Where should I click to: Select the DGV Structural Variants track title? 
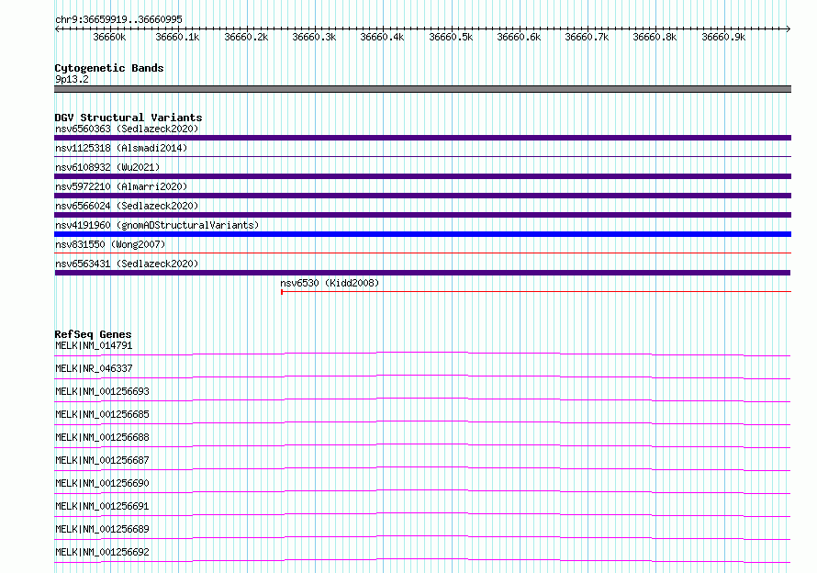pos(129,118)
